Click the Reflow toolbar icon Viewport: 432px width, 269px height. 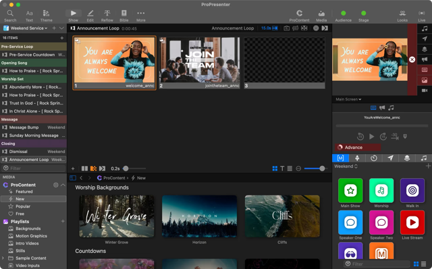click(107, 16)
